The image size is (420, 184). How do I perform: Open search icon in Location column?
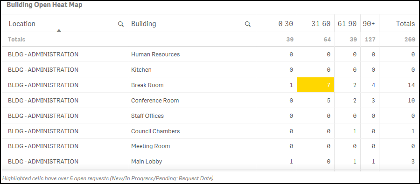pyautogui.click(x=121, y=24)
